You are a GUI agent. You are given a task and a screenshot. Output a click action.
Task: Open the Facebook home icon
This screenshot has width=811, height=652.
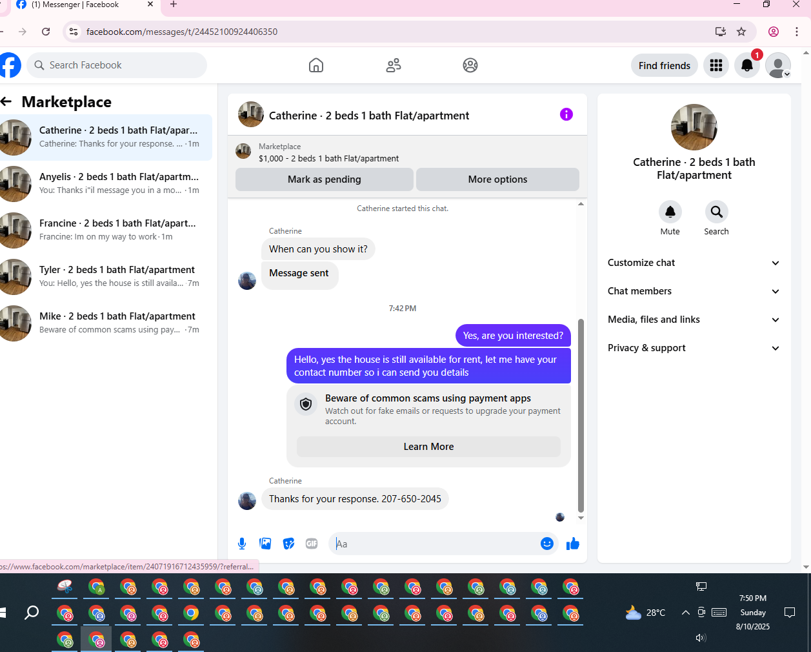point(316,65)
